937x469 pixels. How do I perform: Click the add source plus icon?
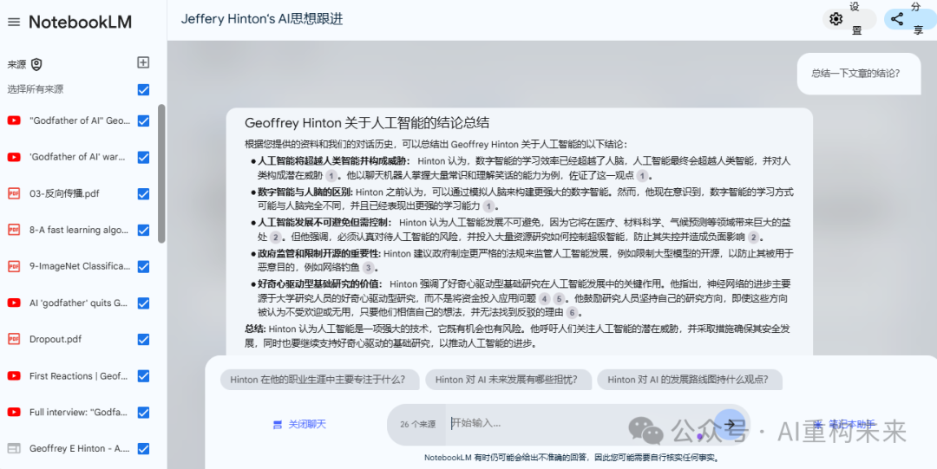tap(143, 62)
